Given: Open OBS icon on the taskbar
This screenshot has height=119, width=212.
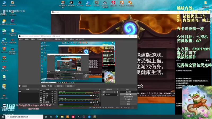Looking at the screenshot, I should click(x=84, y=117).
